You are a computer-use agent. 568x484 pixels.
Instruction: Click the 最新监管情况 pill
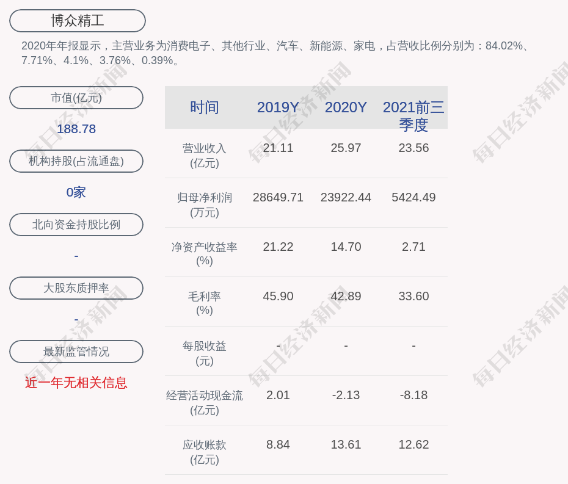click(76, 352)
